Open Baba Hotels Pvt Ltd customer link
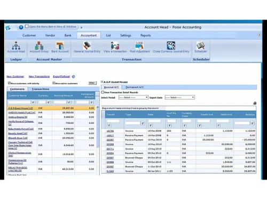The image size is (267, 200). pyautogui.click(x=21, y=129)
